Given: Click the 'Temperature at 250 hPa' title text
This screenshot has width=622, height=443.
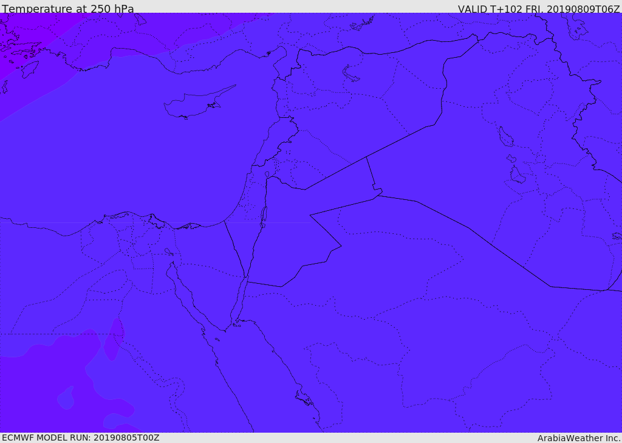Looking at the screenshot, I should (68, 9).
